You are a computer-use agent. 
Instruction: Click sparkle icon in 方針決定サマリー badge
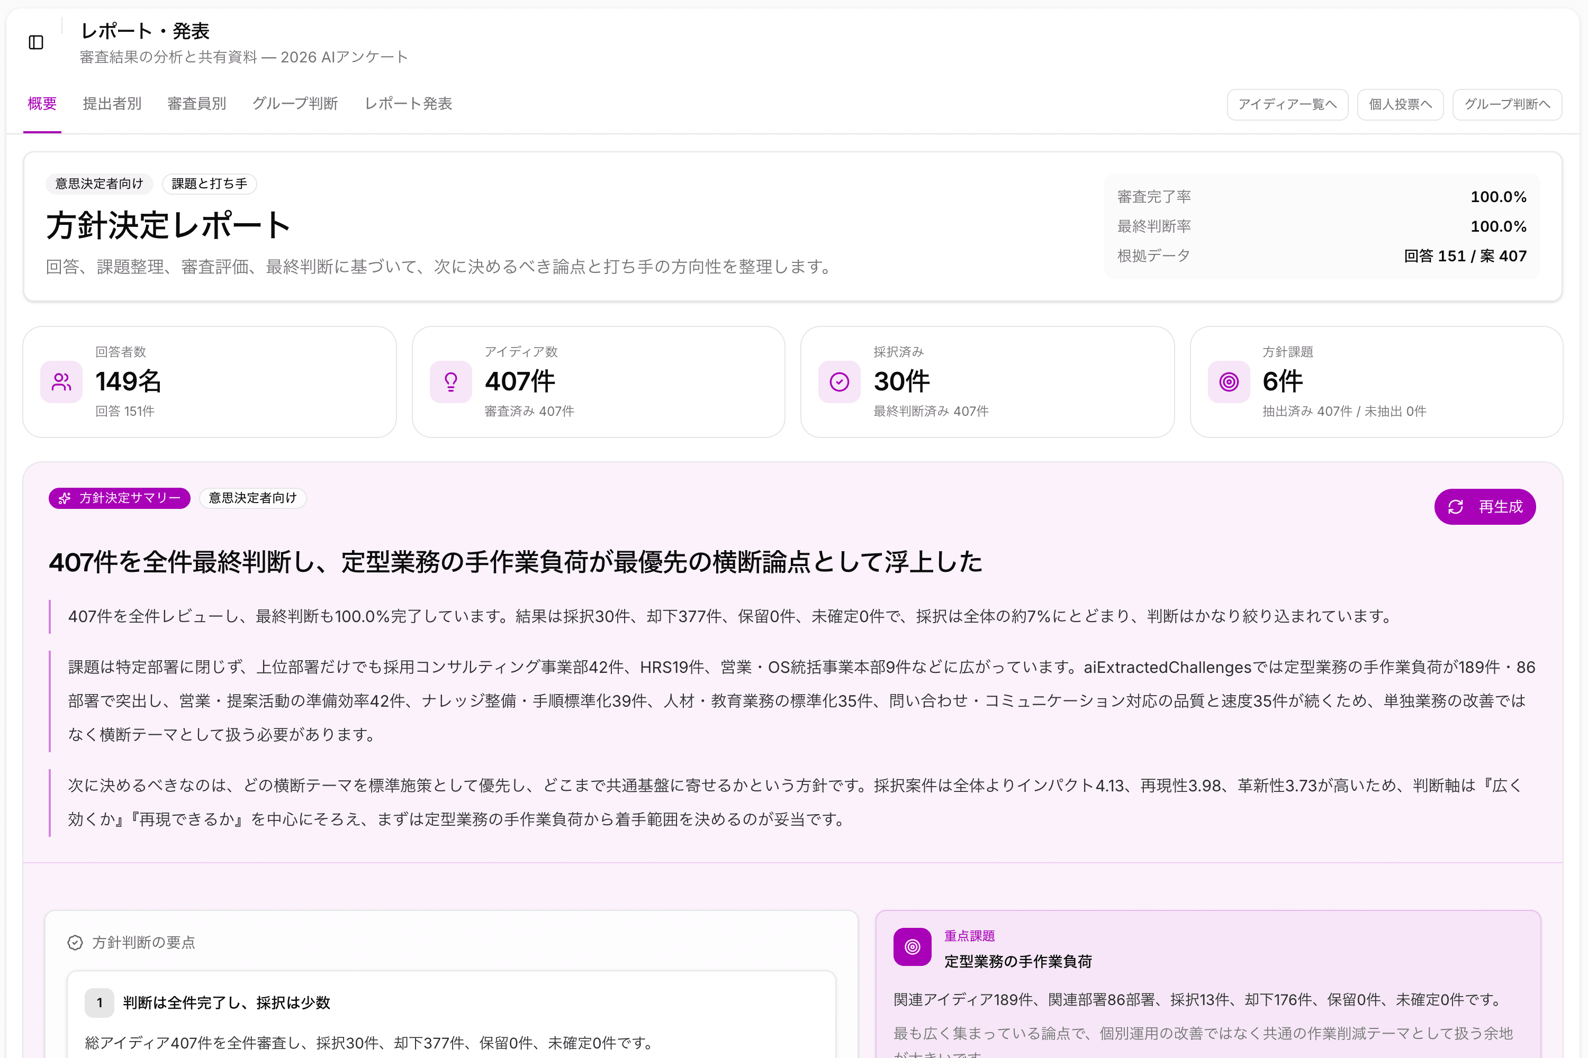point(65,498)
